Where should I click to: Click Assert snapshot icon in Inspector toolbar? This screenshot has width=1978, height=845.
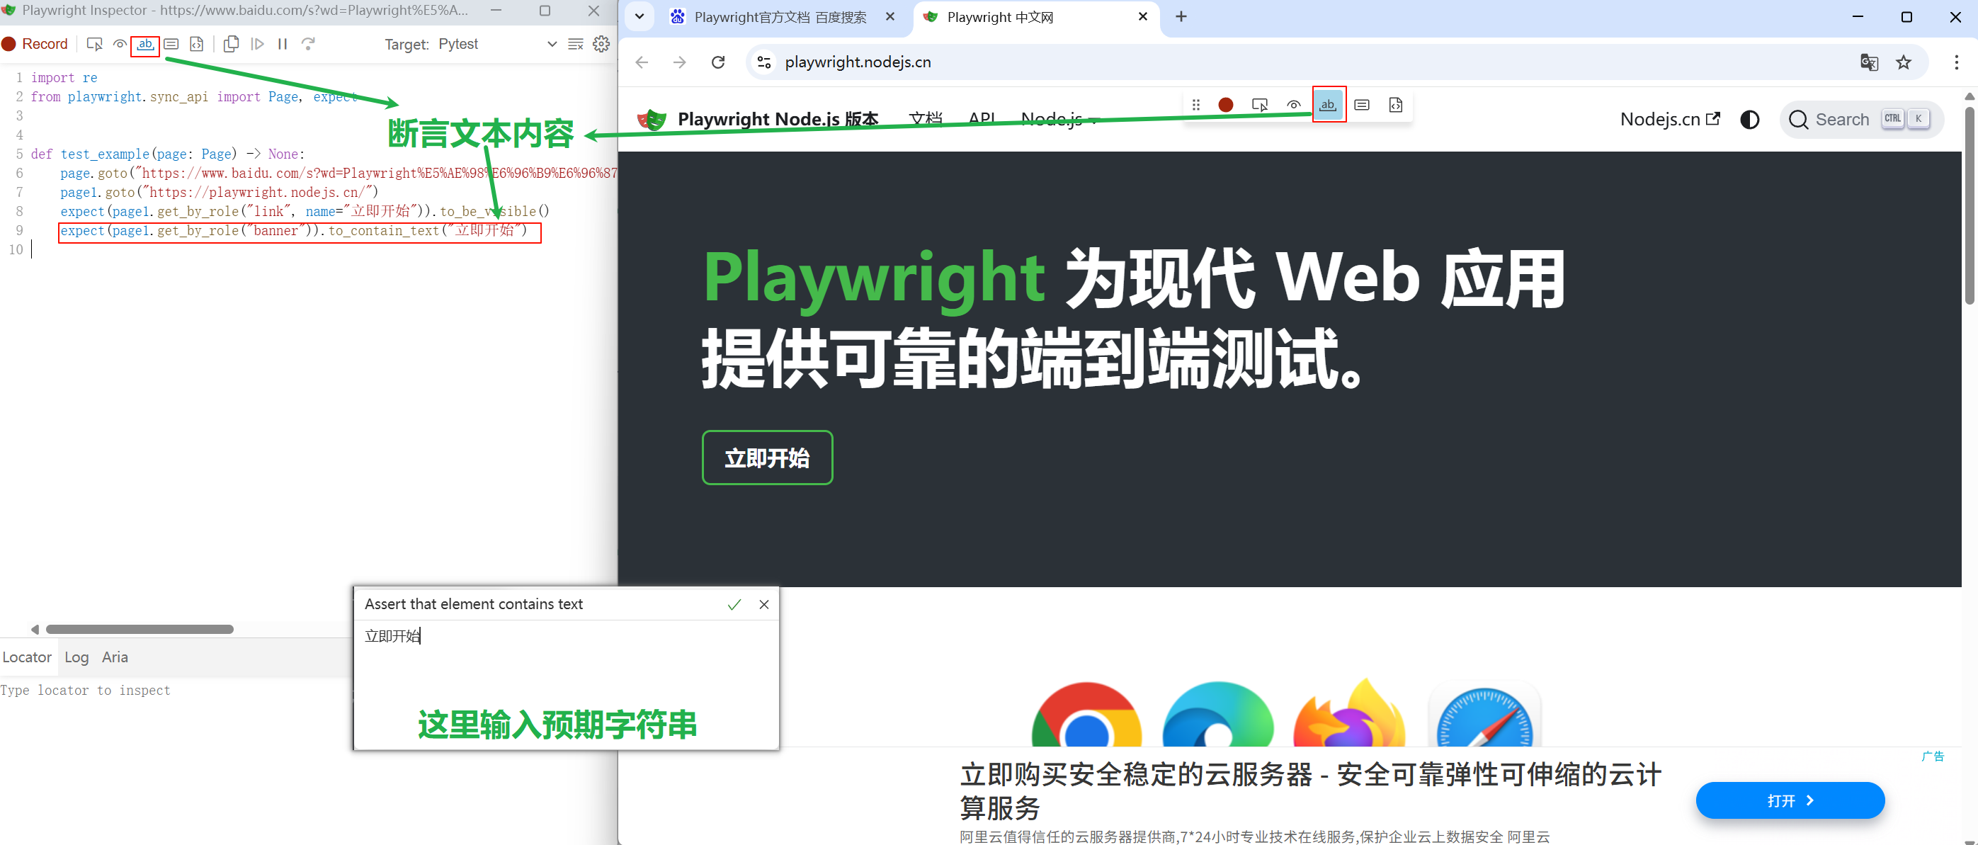[197, 44]
